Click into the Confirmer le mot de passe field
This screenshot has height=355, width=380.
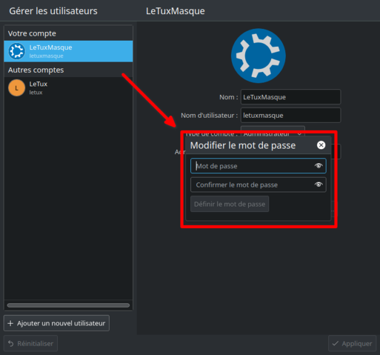tap(253, 184)
